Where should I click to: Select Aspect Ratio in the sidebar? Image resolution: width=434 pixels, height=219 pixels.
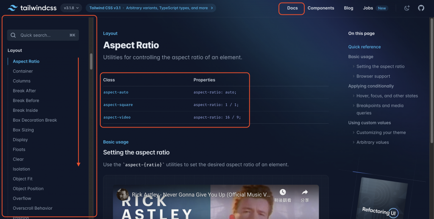[x=26, y=61]
